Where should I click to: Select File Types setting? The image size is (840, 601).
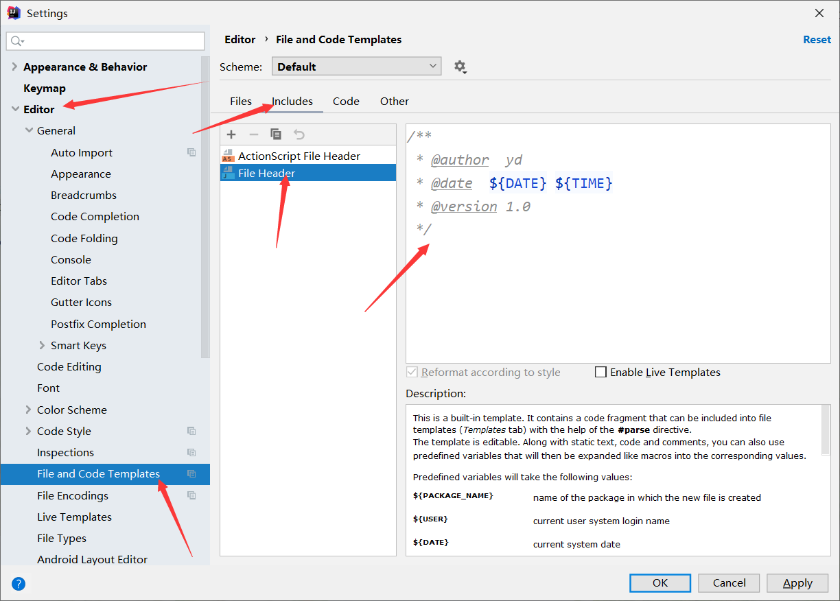click(62, 538)
